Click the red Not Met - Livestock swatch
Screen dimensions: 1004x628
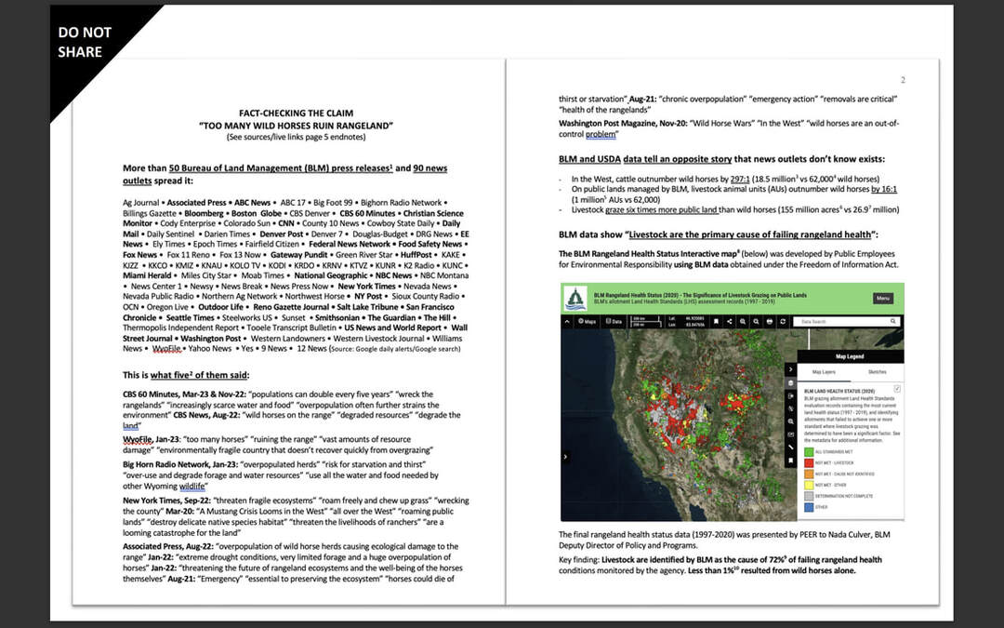coord(807,461)
